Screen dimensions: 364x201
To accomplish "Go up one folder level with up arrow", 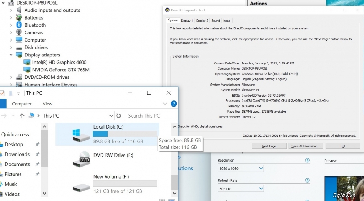I will click(22, 116).
